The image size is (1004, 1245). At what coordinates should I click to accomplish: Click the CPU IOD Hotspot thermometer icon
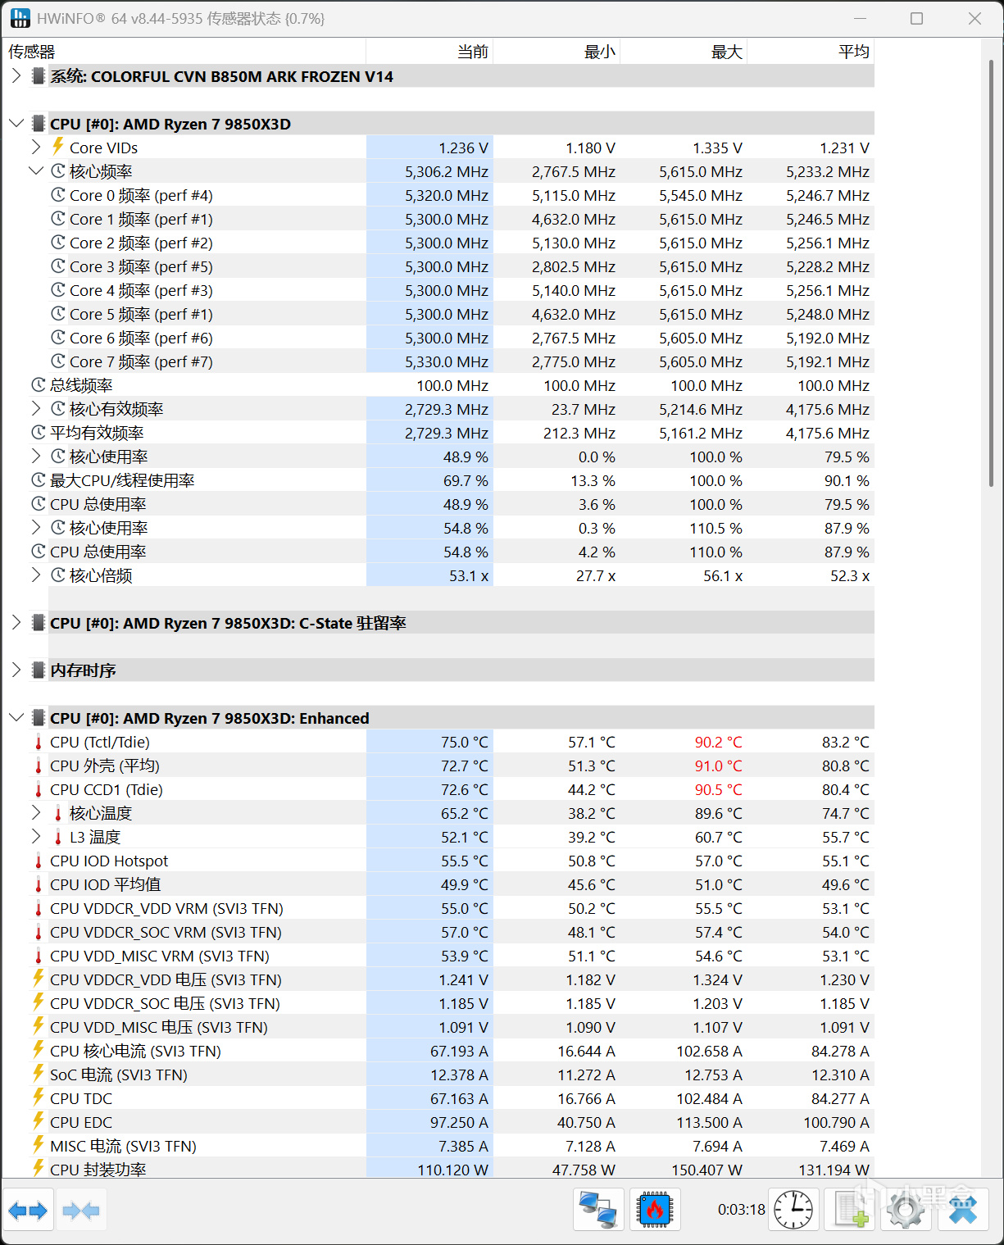(39, 861)
